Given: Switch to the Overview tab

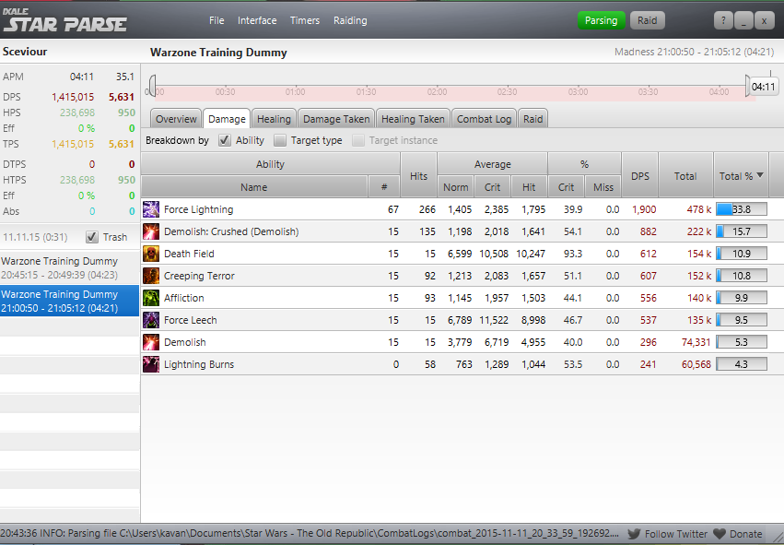Looking at the screenshot, I should [x=176, y=119].
